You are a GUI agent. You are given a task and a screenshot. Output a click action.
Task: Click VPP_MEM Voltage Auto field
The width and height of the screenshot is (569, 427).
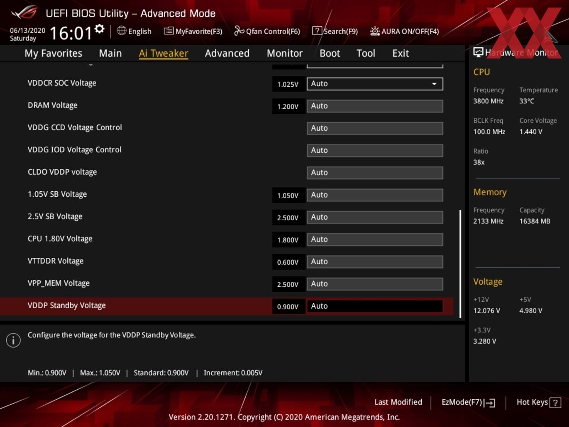pos(375,283)
